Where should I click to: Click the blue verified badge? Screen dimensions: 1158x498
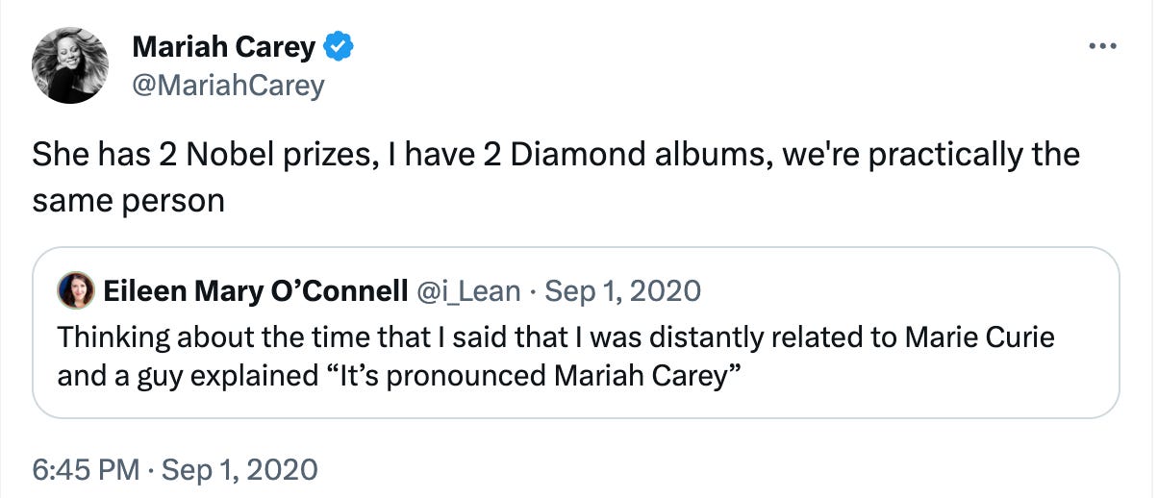click(340, 46)
